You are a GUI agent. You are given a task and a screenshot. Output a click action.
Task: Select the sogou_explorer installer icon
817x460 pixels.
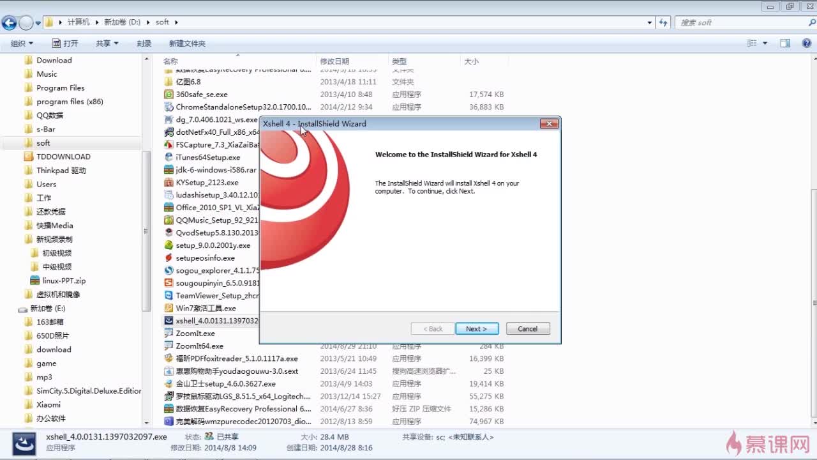pos(169,271)
